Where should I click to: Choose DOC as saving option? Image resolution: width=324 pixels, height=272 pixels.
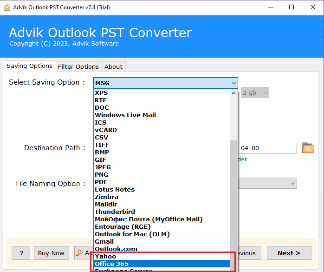tap(162, 108)
